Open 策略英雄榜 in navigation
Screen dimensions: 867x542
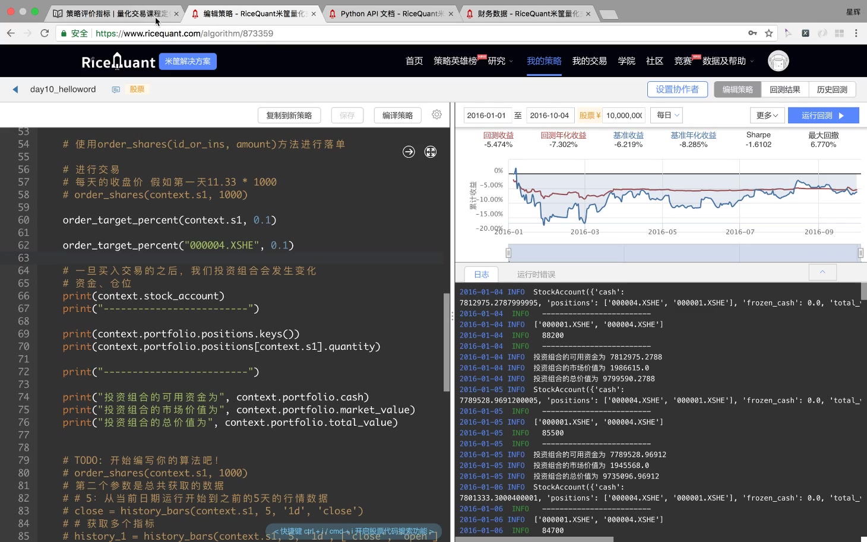tap(455, 61)
